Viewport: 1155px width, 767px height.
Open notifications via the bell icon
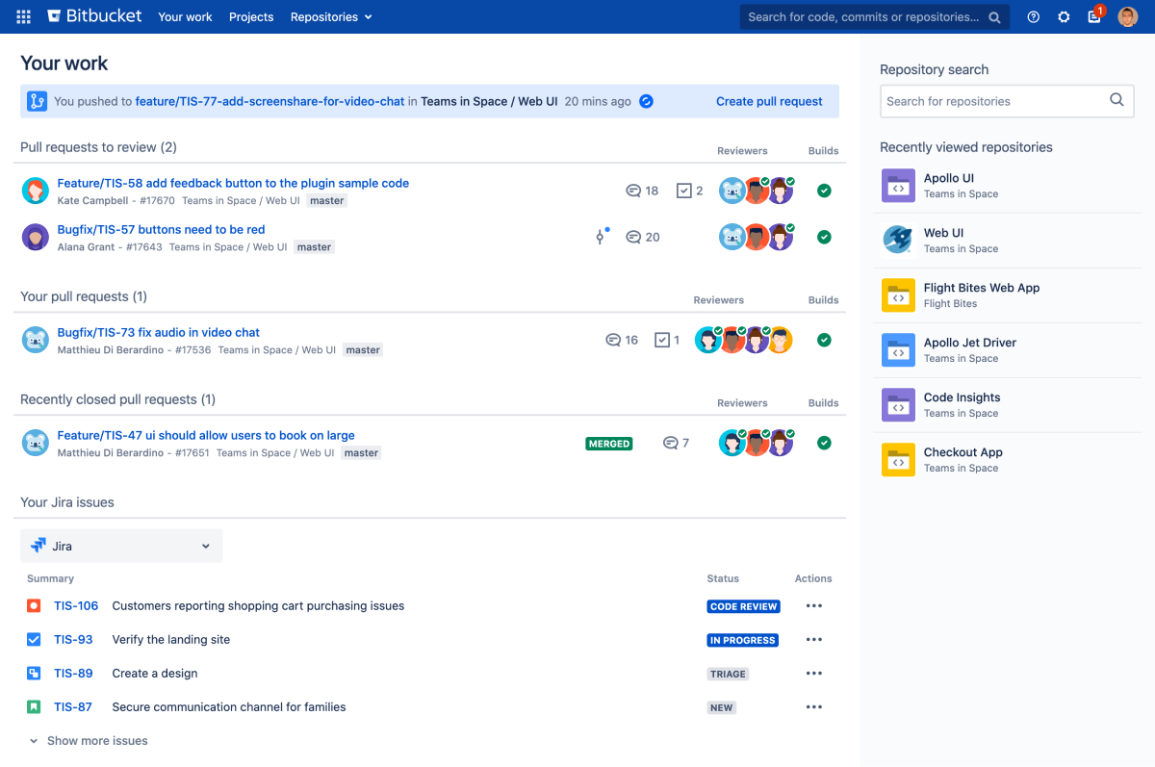point(1094,17)
